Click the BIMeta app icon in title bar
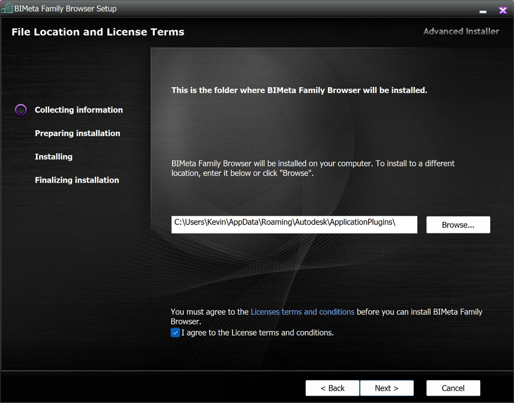 [x=7, y=8]
